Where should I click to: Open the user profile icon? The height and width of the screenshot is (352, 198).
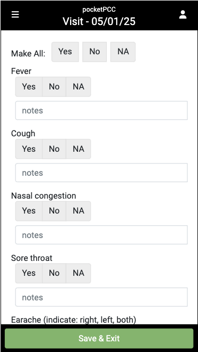point(183,14)
